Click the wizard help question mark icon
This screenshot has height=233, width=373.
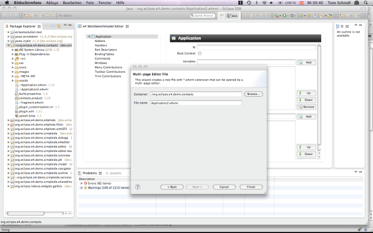click(x=138, y=187)
